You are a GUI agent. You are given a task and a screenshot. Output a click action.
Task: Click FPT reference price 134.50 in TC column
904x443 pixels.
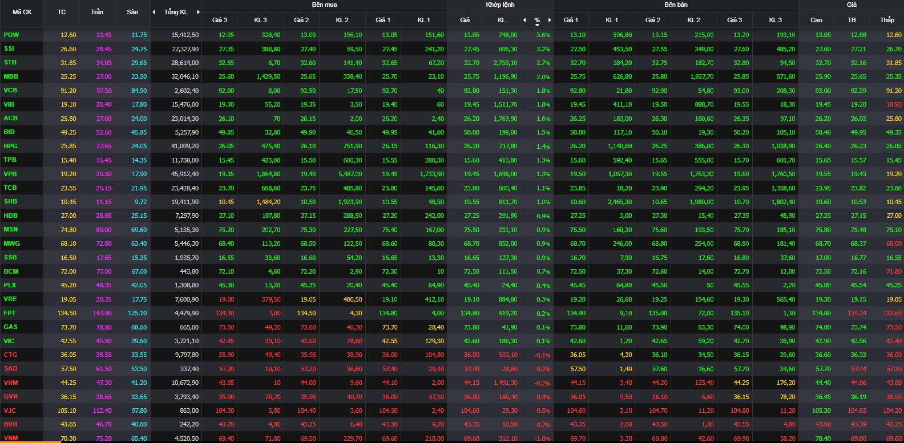[67, 313]
